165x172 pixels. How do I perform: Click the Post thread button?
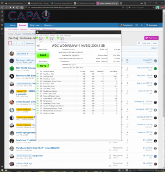coord(151,38)
